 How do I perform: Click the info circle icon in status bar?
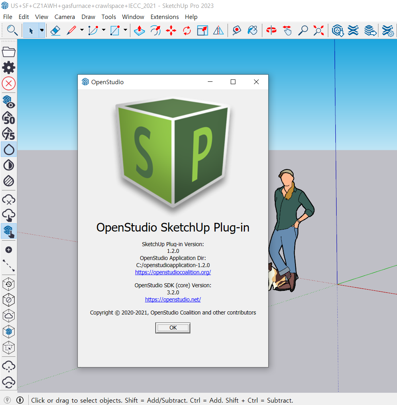(20, 400)
